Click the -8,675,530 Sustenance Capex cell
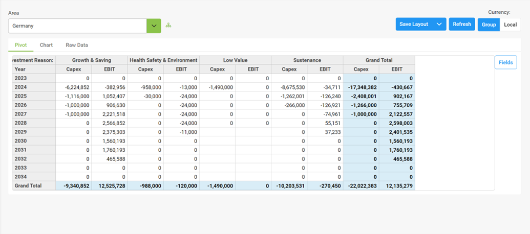The height and width of the screenshot is (234, 530). pos(289,87)
